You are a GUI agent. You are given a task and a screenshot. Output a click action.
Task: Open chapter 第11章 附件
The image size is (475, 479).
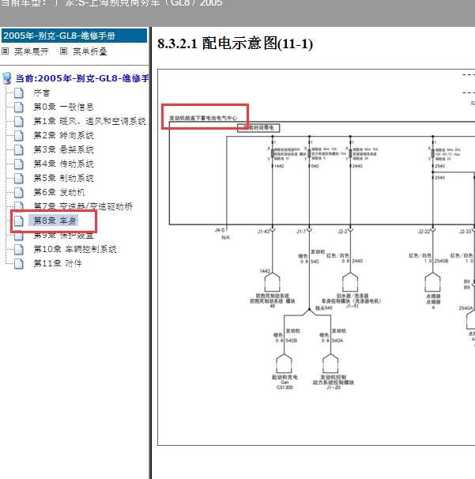[58, 263]
